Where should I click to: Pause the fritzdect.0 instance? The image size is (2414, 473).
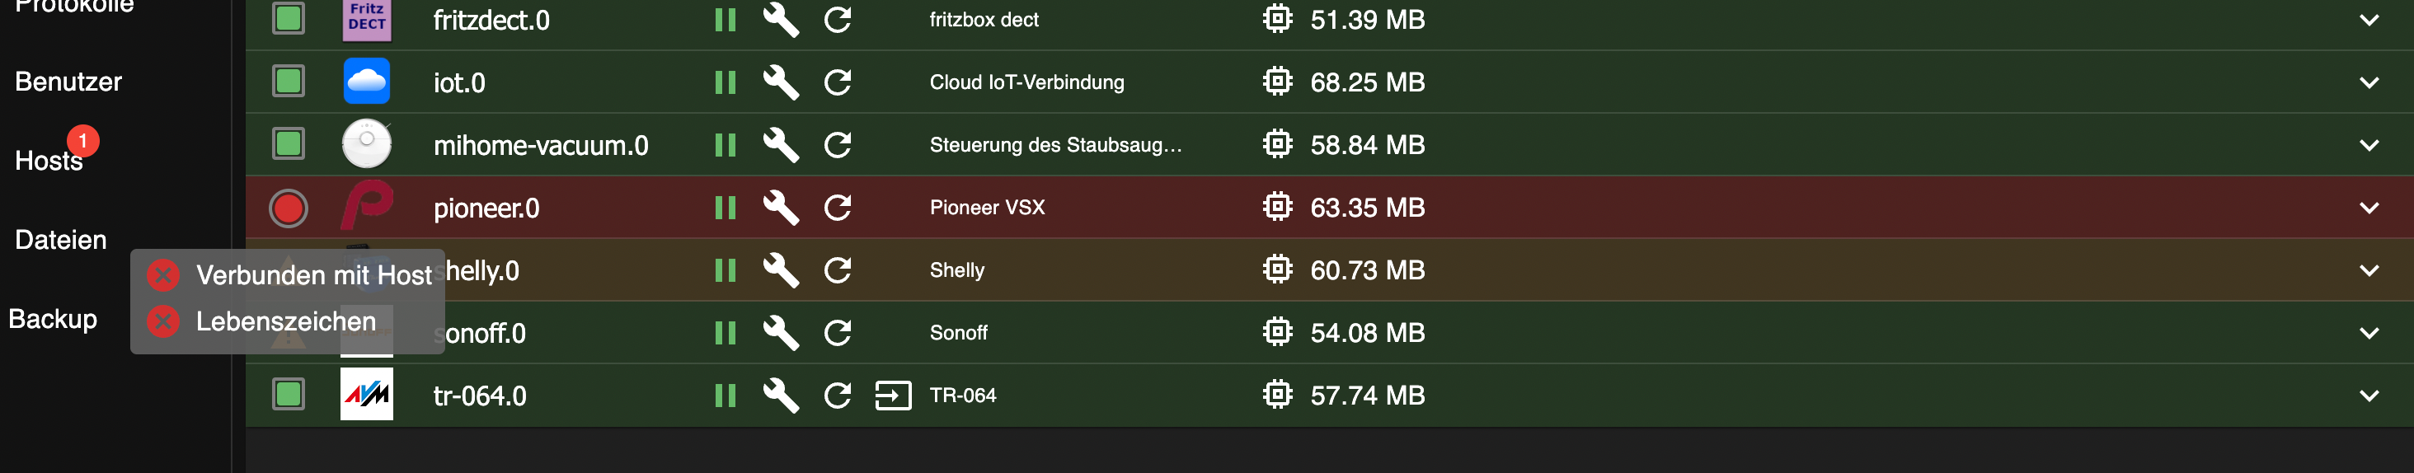point(725,20)
